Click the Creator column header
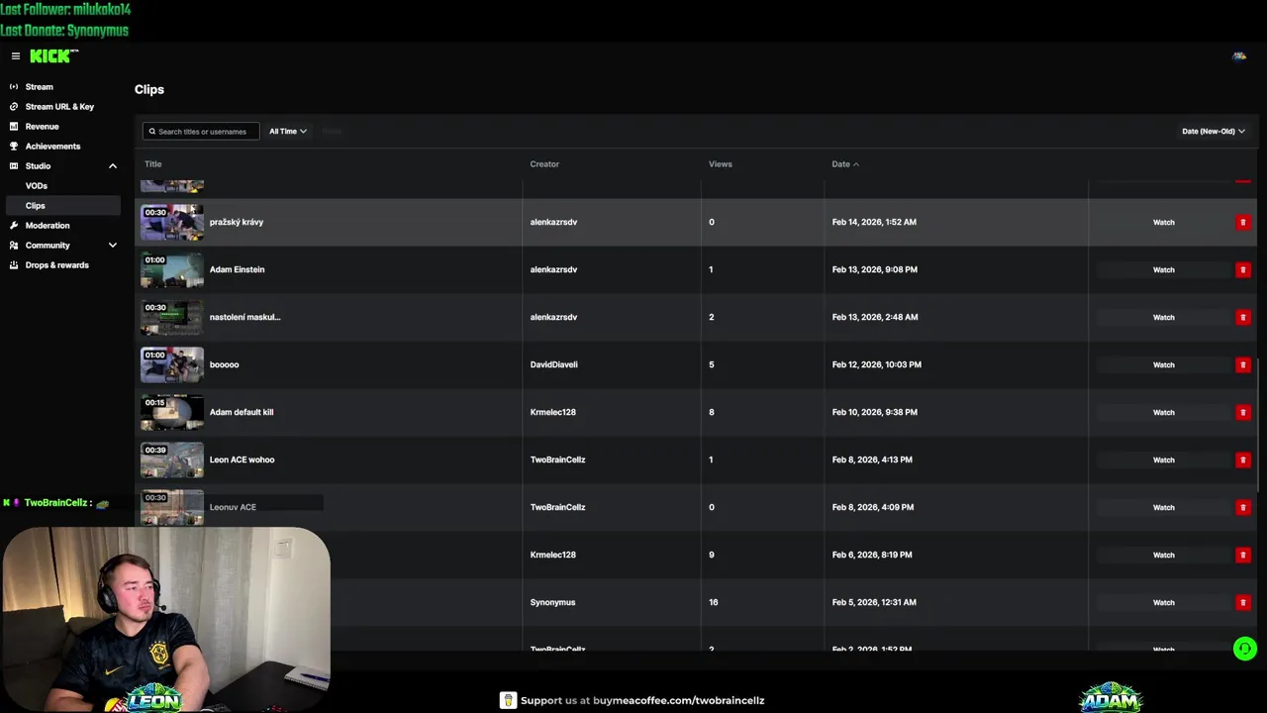The image size is (1267, 713). point(544,164)
